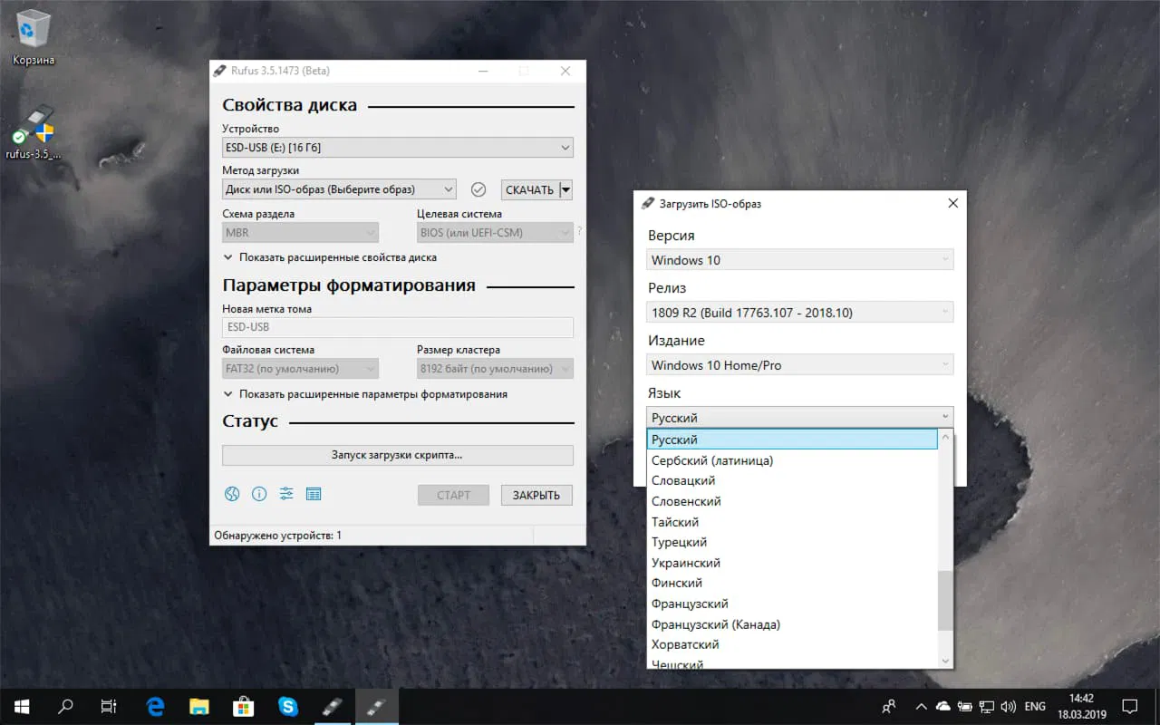The image size is (1160, 725).
Task: Open Rufus language settings globe icon
Action: pos(232,494)
